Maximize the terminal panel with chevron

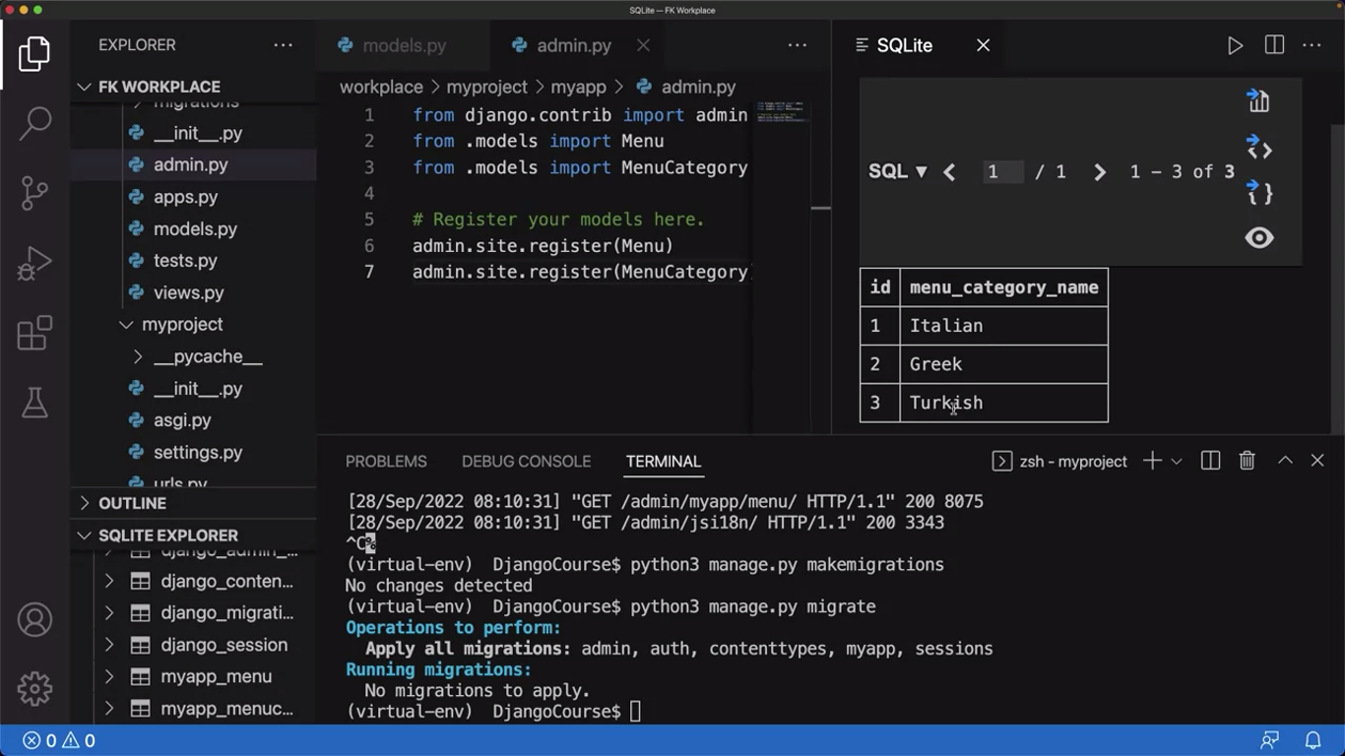coord(1285,461)
